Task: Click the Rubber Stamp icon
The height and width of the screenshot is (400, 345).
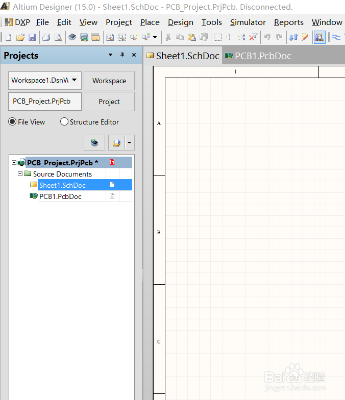Action: point(204,38)
